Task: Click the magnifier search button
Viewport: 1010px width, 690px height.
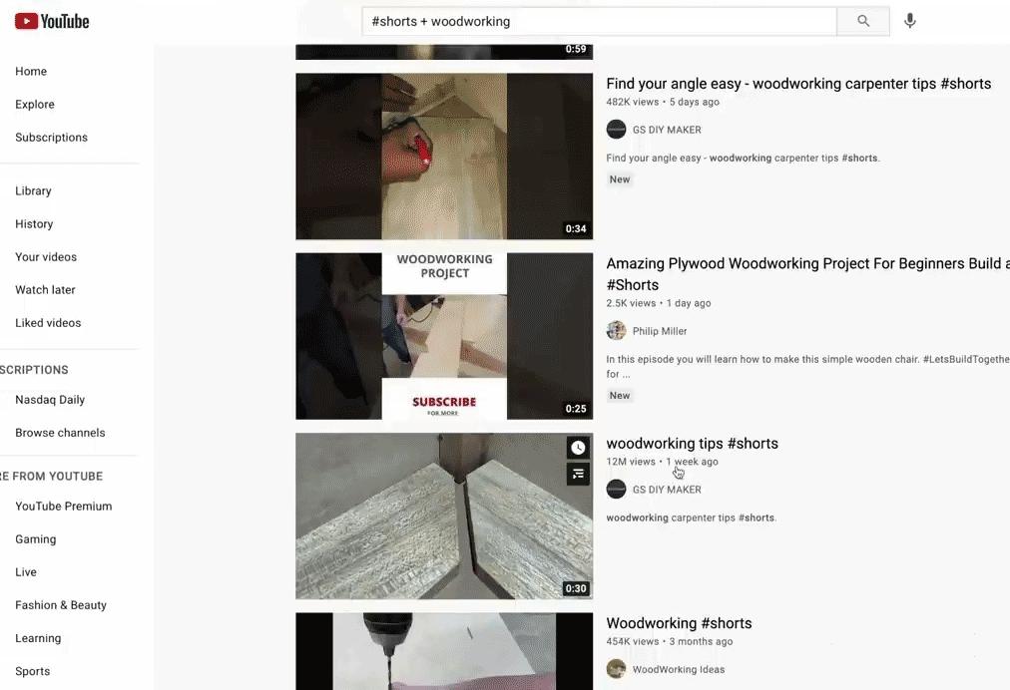Action: [x=863, y=21]
